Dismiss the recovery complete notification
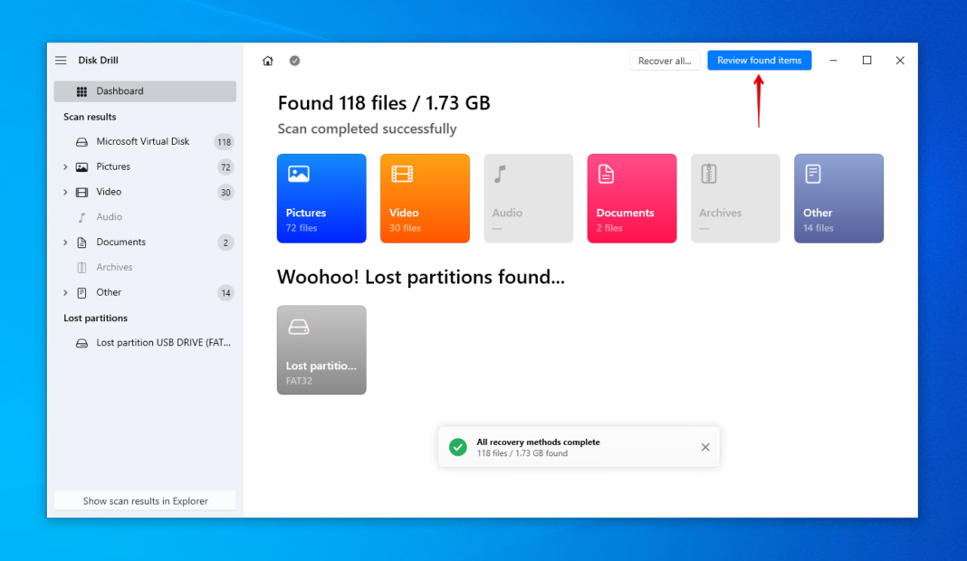This screenshot has height=561, width=967. tap(705, 447)
